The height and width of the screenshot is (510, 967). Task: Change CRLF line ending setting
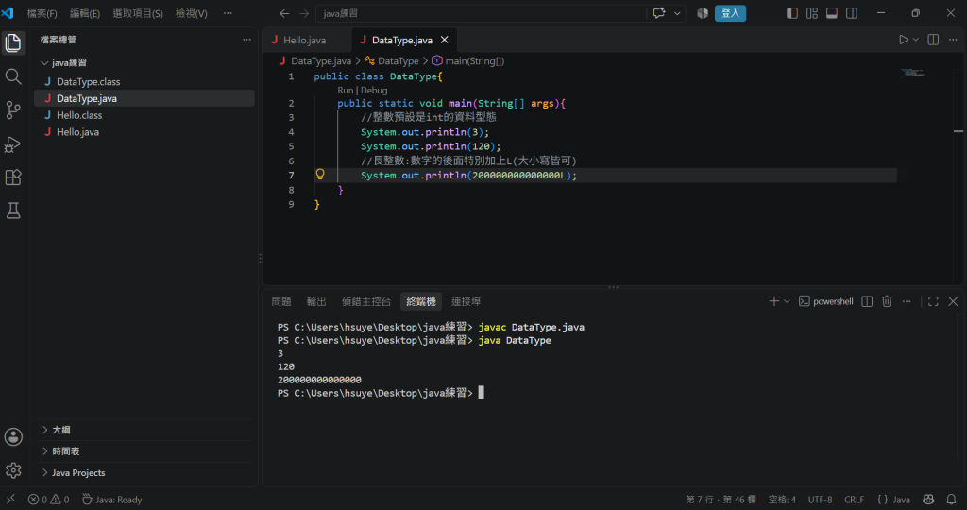pos(854,500)
